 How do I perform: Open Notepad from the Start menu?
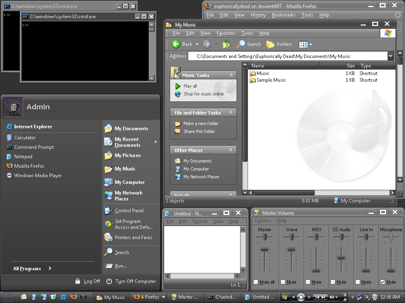click(x=19, y=157)
